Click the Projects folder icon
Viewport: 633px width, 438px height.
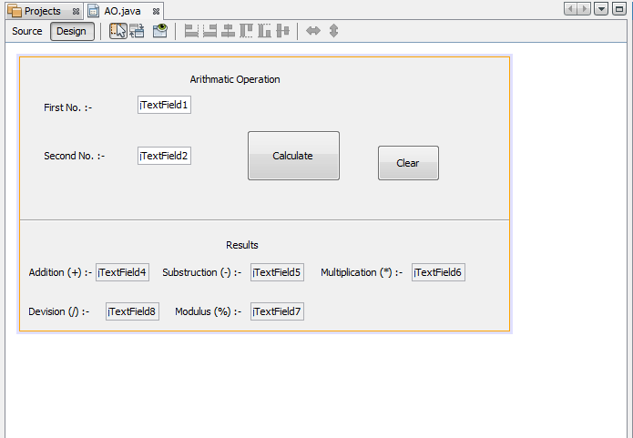coord(15,11)
